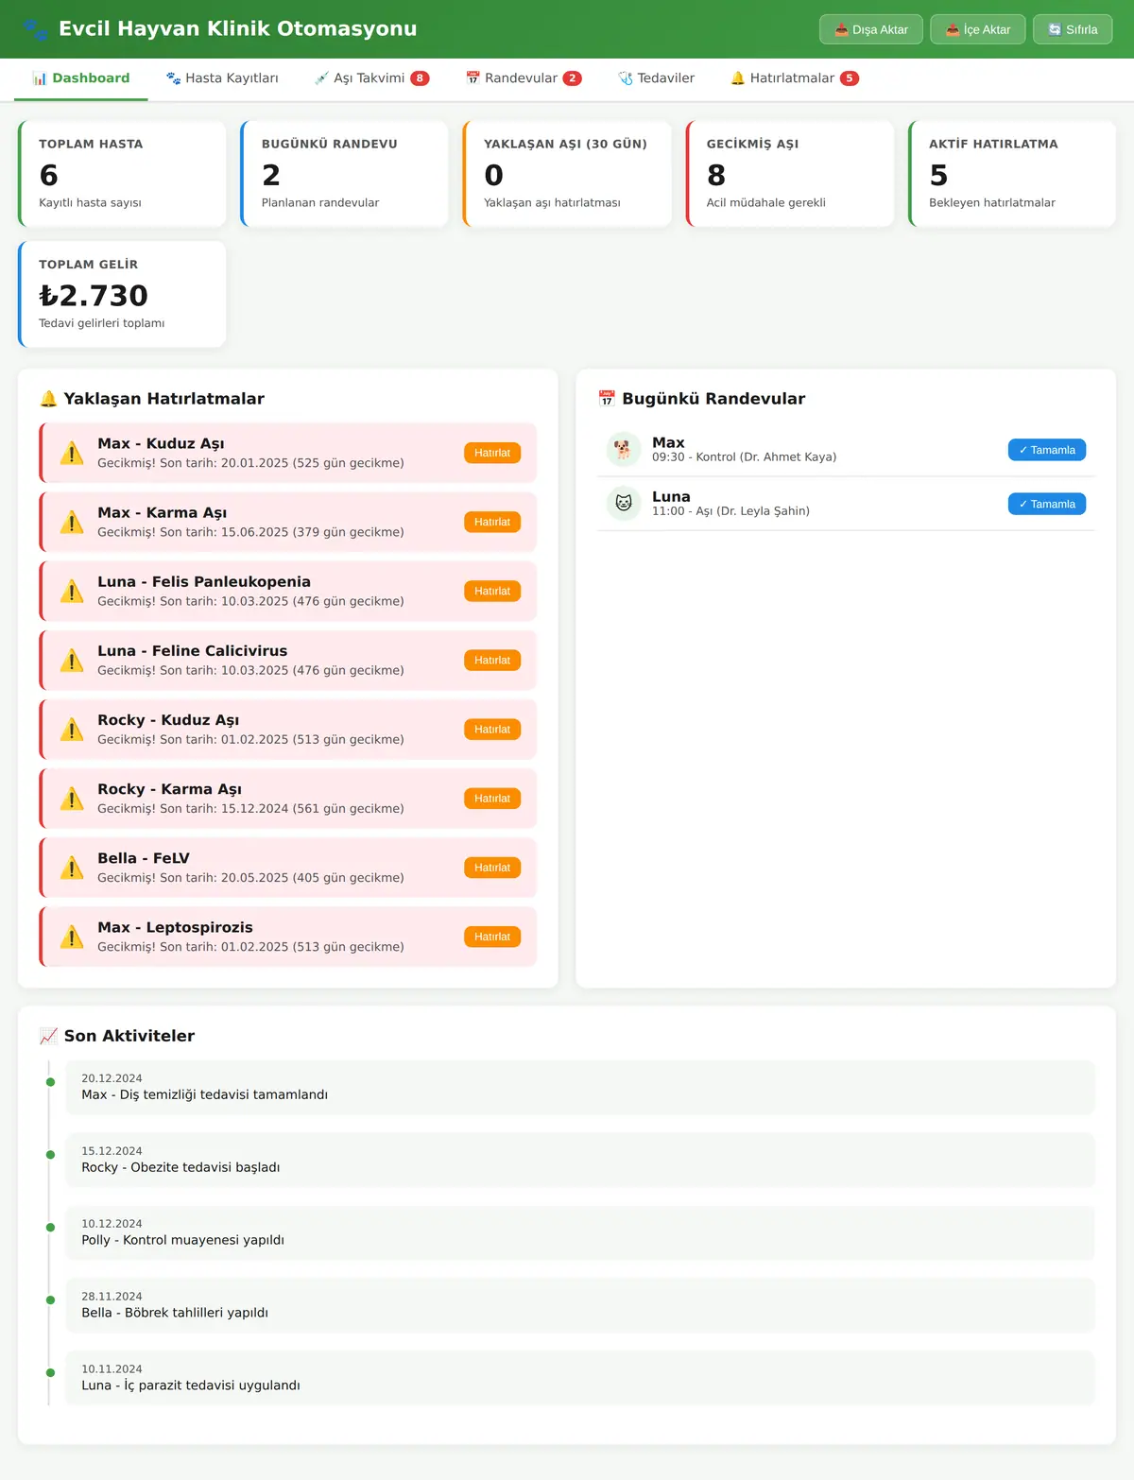
Task: Send reminder for Max - Kuduz Aşı
Action: coord(492,453)
